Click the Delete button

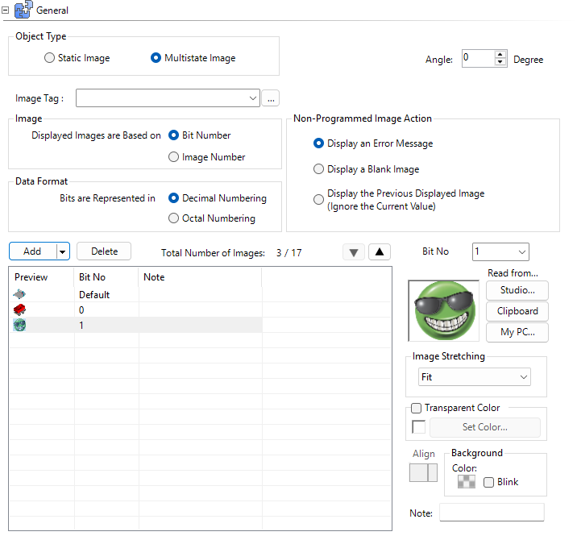tap(104, 251)
